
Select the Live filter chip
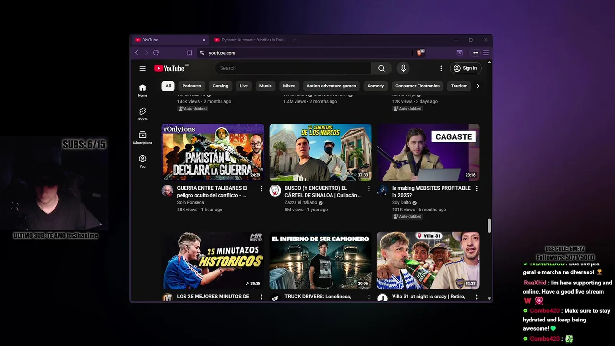coord(244,86)
